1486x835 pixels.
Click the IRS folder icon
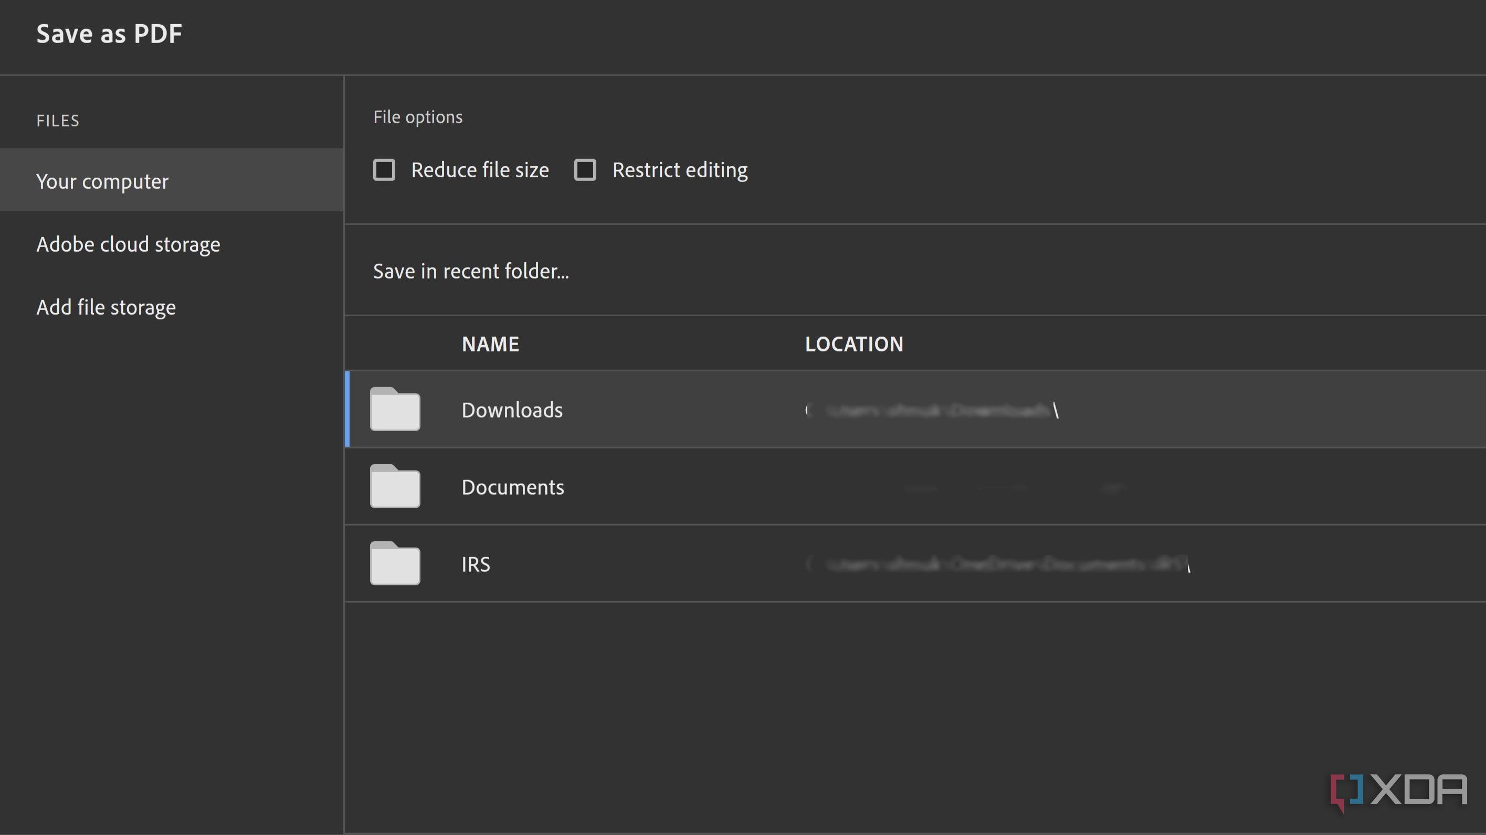tap(395, 564)
